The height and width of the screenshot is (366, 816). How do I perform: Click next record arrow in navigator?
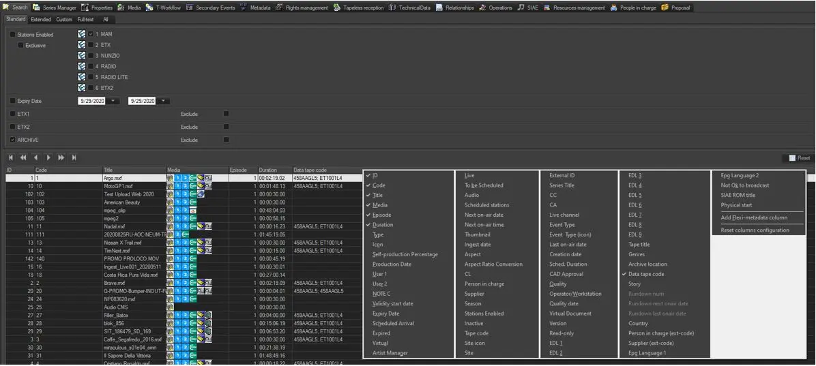click(48, 157)
